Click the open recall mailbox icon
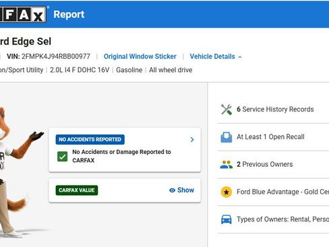Screen dimensions: 329x247 click(227, 137)
